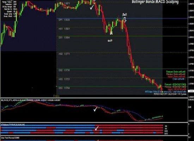Click the checkmark on the price chart
This screenshot has width=194, height=141.
click(x=92, y=7)
